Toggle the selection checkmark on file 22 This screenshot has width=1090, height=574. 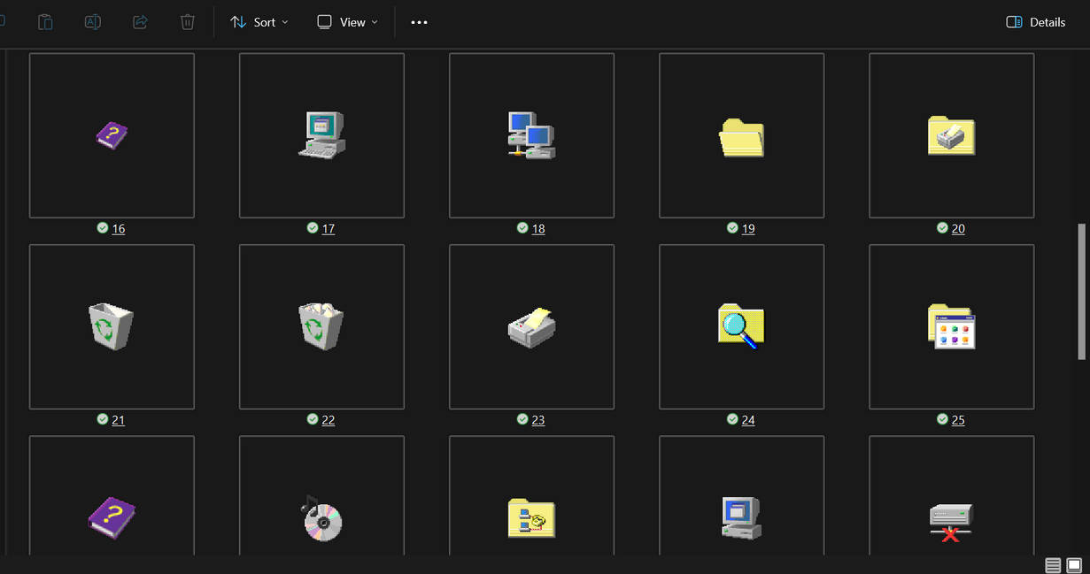coord(313,418)
